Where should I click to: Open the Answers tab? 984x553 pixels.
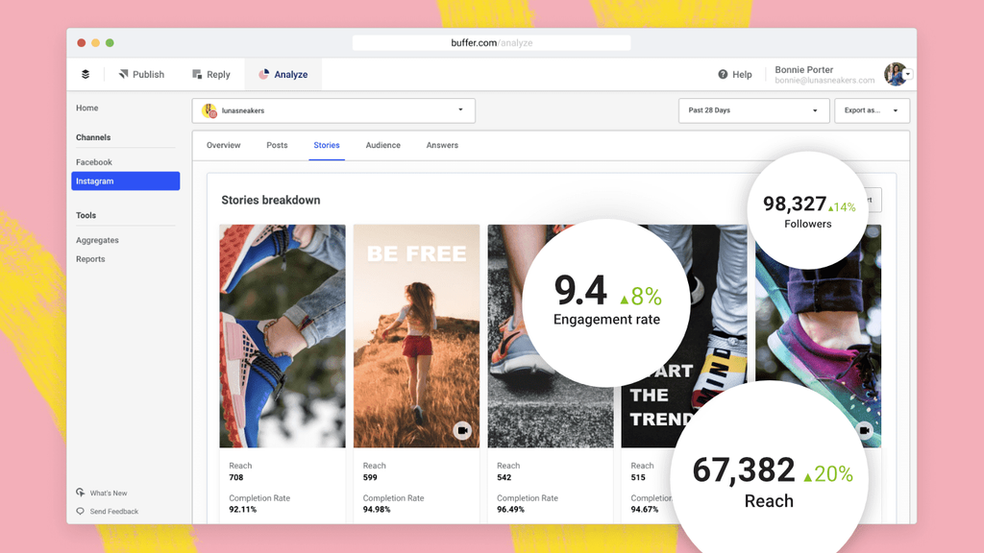[442, 145]
